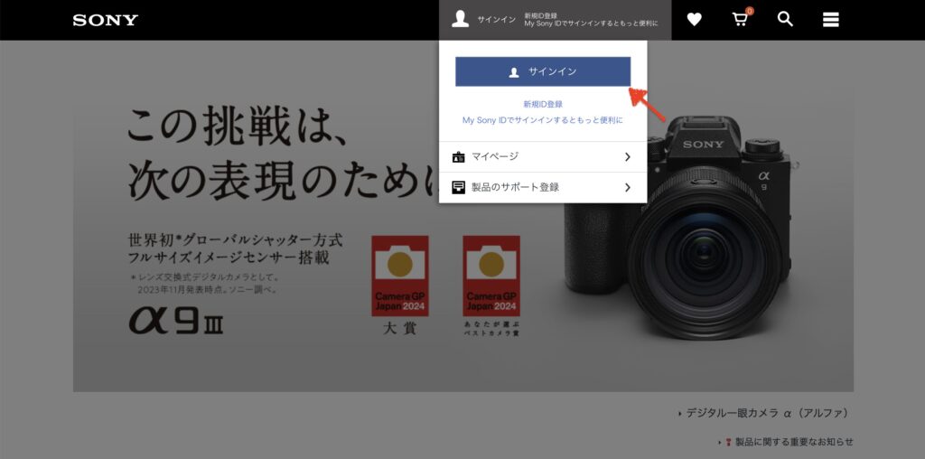The image size is (925, 459).
Task: Click the search magnifier icon
Action: pyautogui.click(x=785, y=19)
